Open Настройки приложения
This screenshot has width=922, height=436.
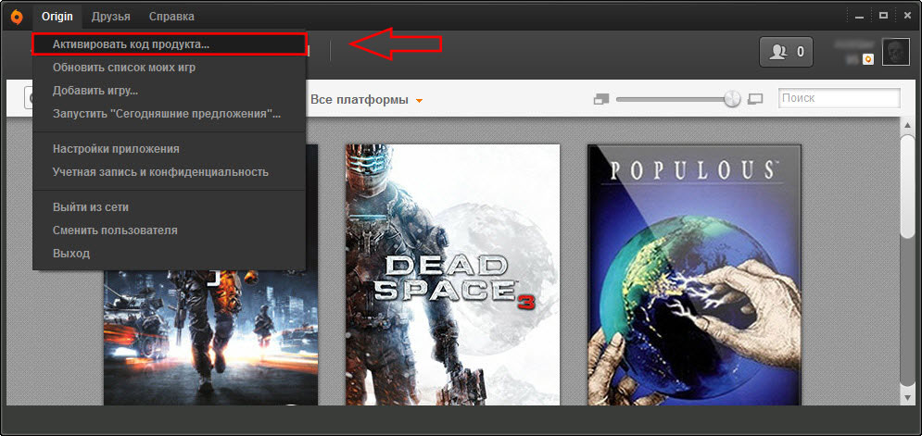(x=170, y=149)
